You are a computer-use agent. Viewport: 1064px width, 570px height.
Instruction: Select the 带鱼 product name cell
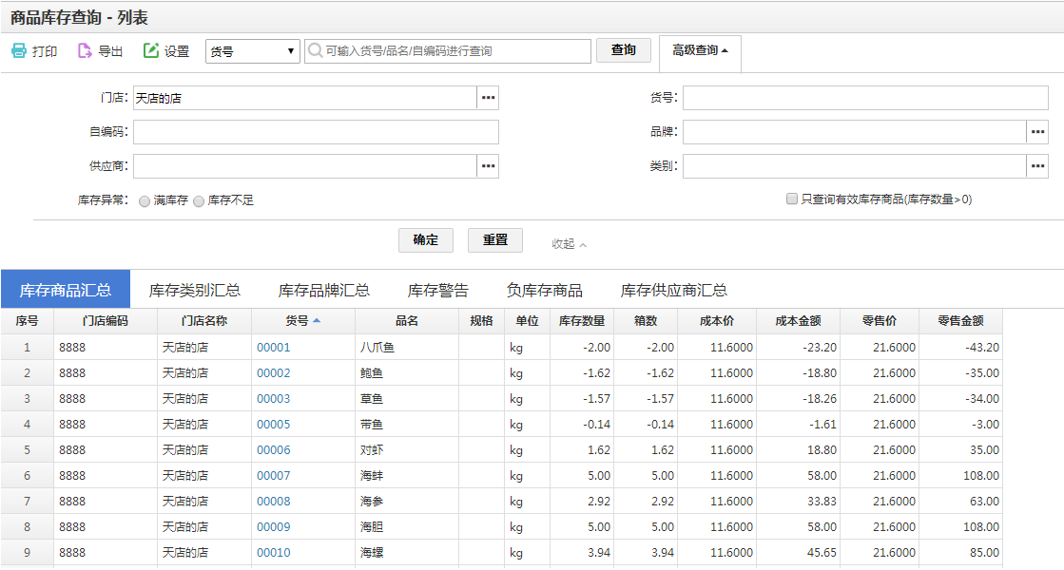tap(406, 425)
